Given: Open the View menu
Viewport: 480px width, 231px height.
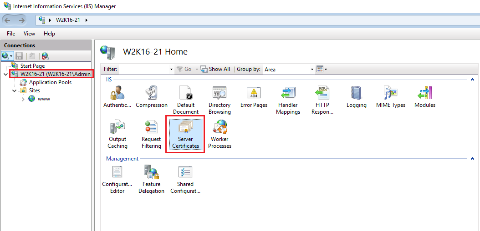Looking at the screenshot, I should [x=30, y=34].
